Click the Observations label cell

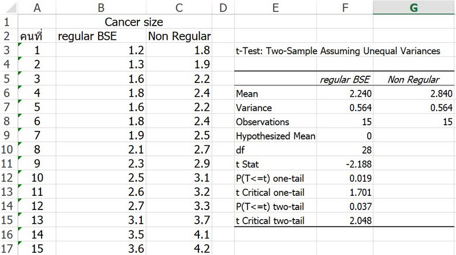[275, 122]
